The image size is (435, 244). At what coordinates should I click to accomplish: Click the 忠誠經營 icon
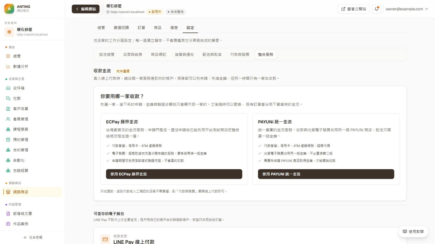(8, 171)
